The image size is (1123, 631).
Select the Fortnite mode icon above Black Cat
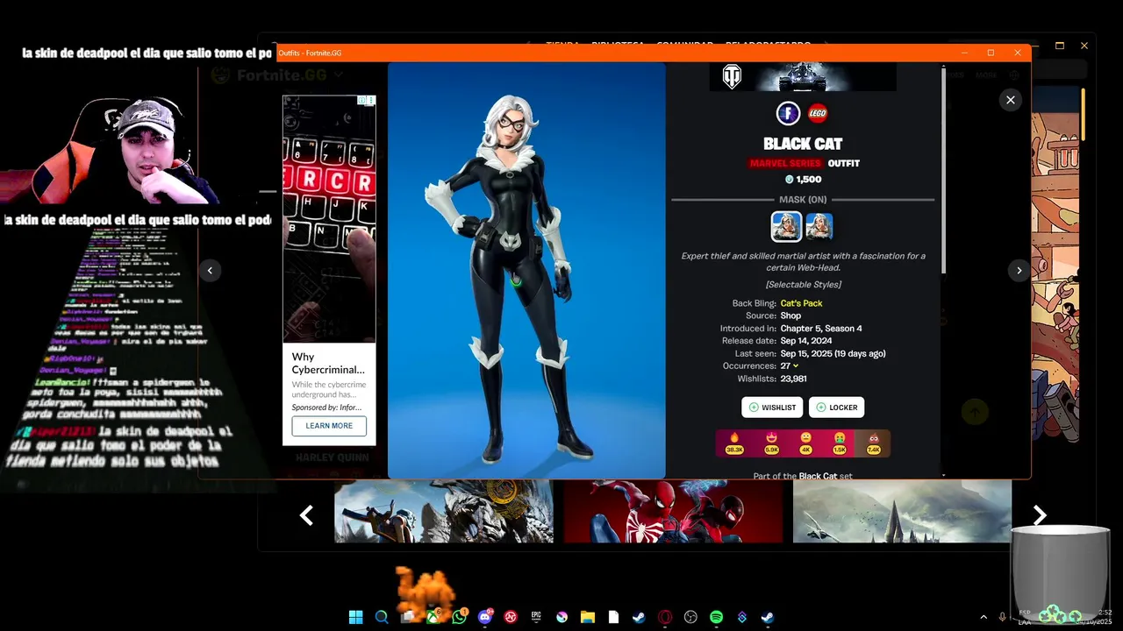click(x=788, y=113)
